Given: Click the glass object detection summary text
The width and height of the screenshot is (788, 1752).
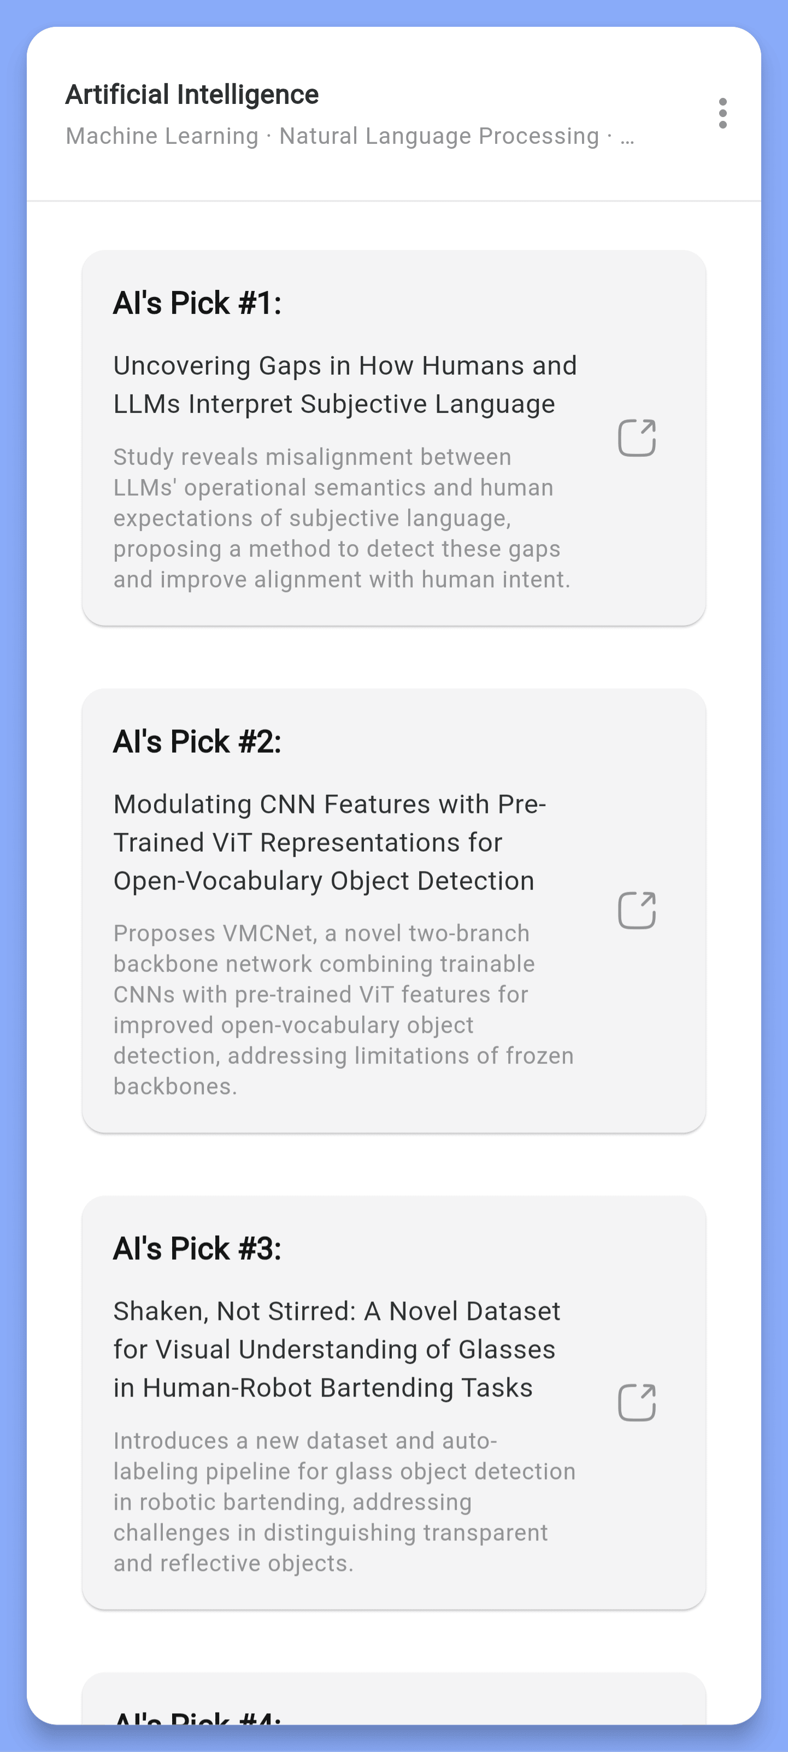Looking at the screenshot, I should pos(344,1501).
